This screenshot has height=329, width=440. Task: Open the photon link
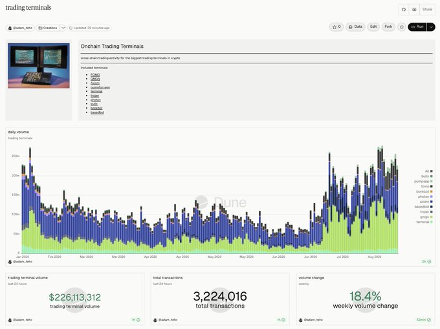(x=95, y=100)
